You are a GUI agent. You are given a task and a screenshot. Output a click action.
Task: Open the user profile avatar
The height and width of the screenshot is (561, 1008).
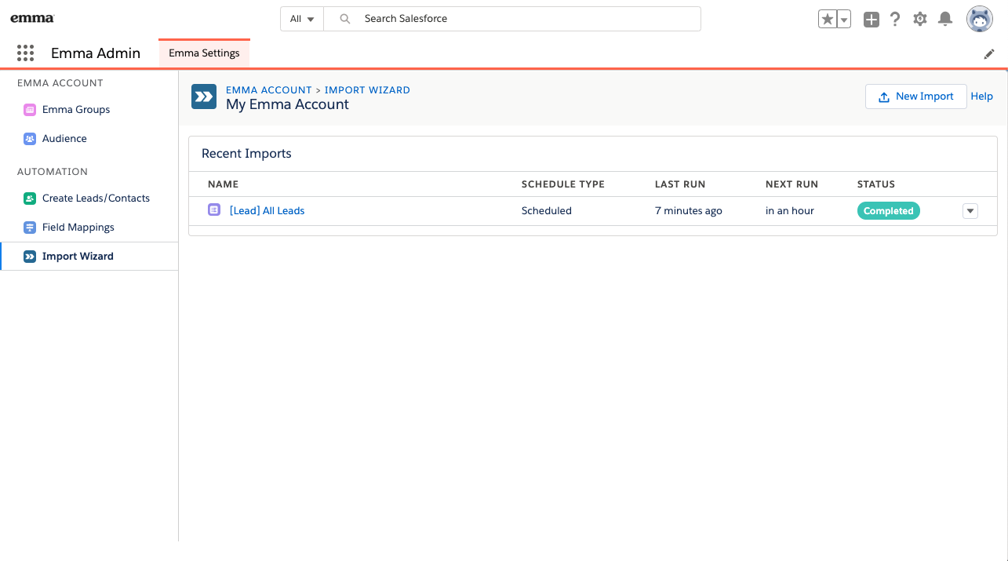980,20
